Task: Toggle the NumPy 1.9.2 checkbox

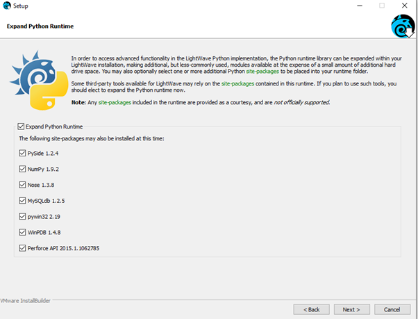Action: pyautogui.click(x=22, y=169)
